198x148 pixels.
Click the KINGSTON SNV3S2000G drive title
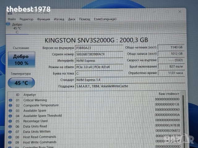(x=96, y=40)
